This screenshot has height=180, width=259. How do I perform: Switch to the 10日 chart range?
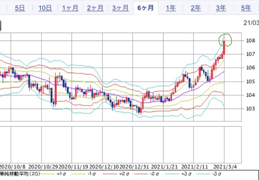coord(45,8)
